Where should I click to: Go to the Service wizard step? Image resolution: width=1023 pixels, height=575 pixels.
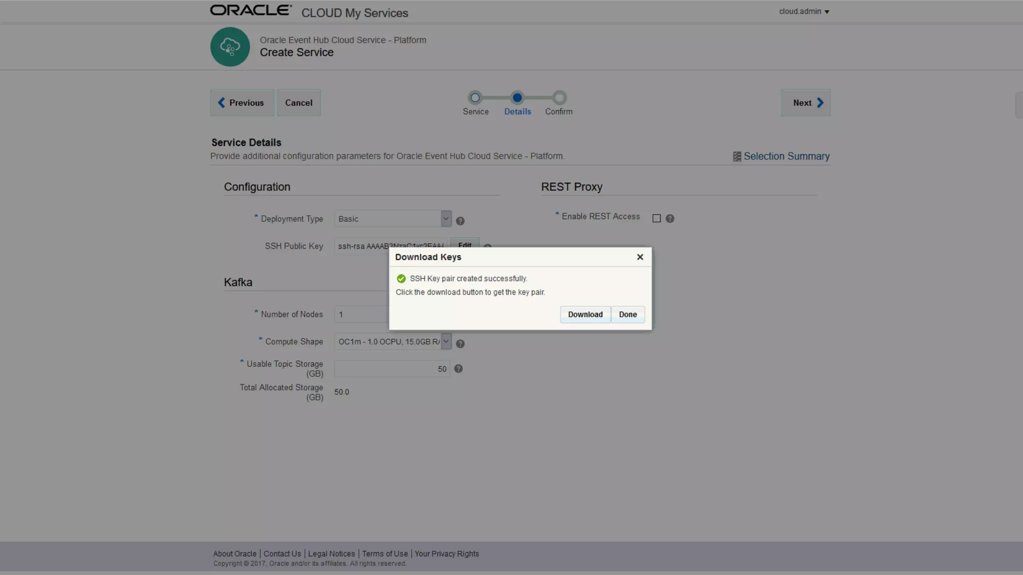(x=475, y=98)
